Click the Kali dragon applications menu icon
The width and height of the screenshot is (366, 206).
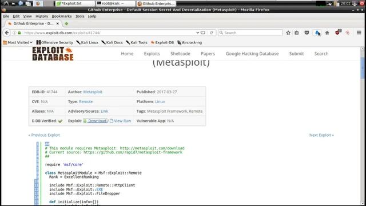(x=5, y=3)
